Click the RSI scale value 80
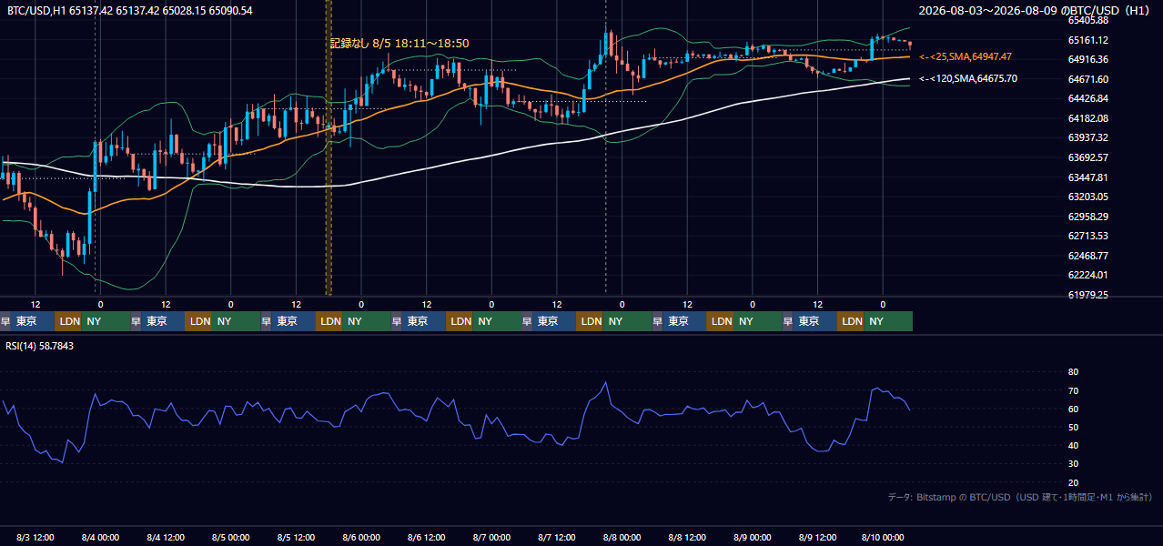 point(1073,372)
